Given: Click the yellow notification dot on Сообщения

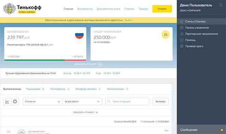Looking at the screenshot, I should pos(222,130).
